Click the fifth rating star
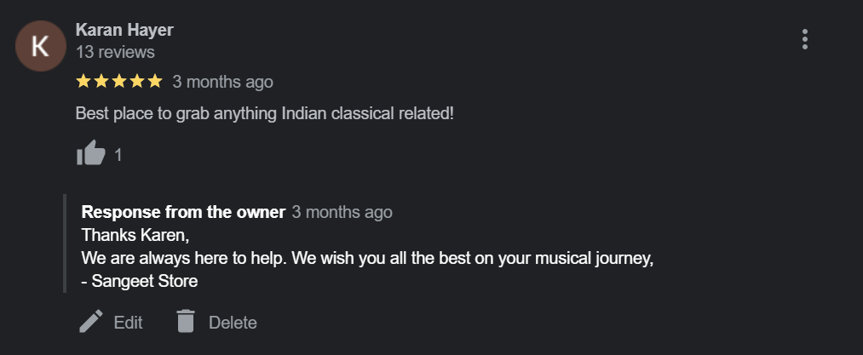 click(x=154, y=82)
